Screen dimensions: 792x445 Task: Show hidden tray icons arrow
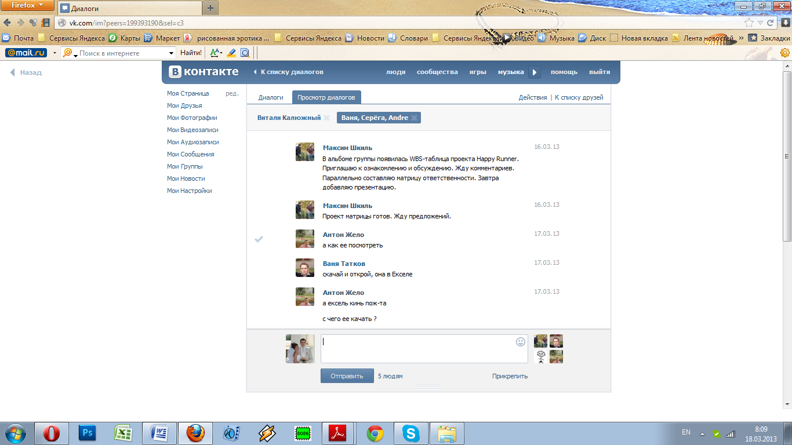(702, 433)
